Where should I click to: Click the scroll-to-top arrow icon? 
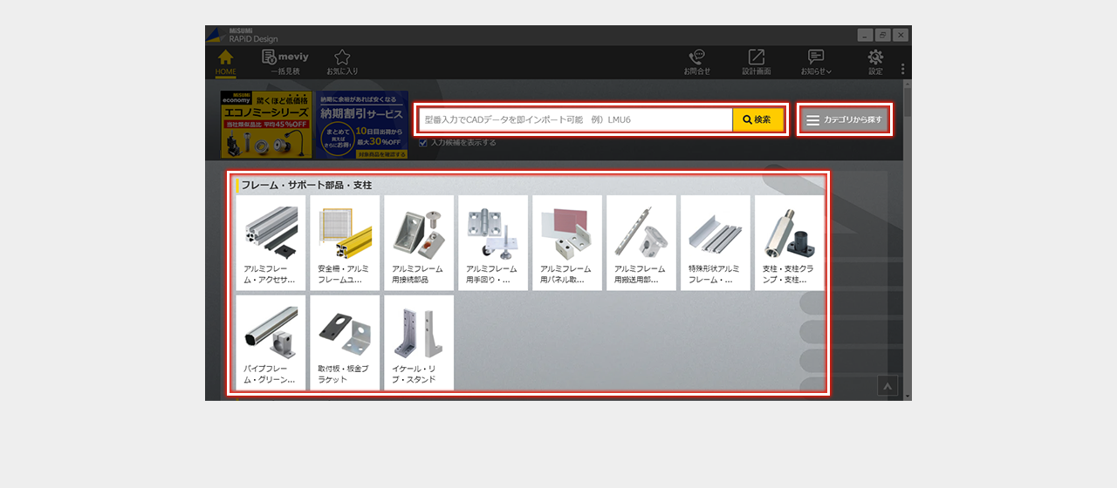point(887,386)
